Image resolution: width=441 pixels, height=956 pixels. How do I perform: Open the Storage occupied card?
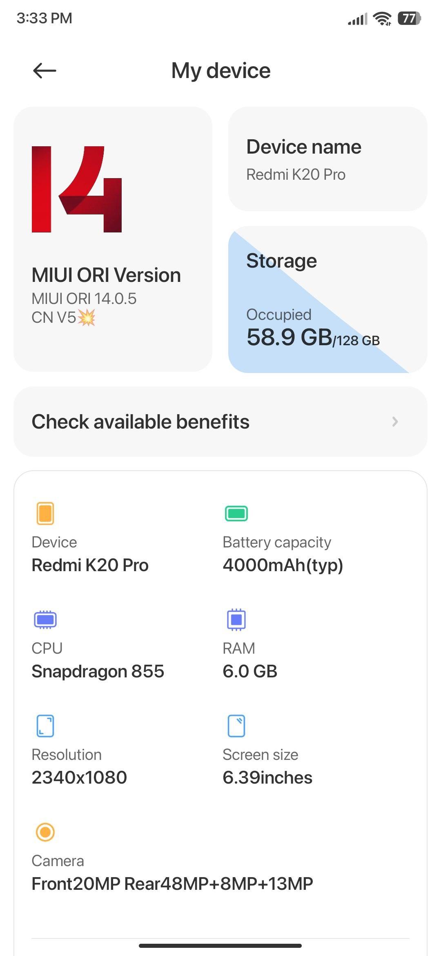pyautogui.click(x=327, y=299)
